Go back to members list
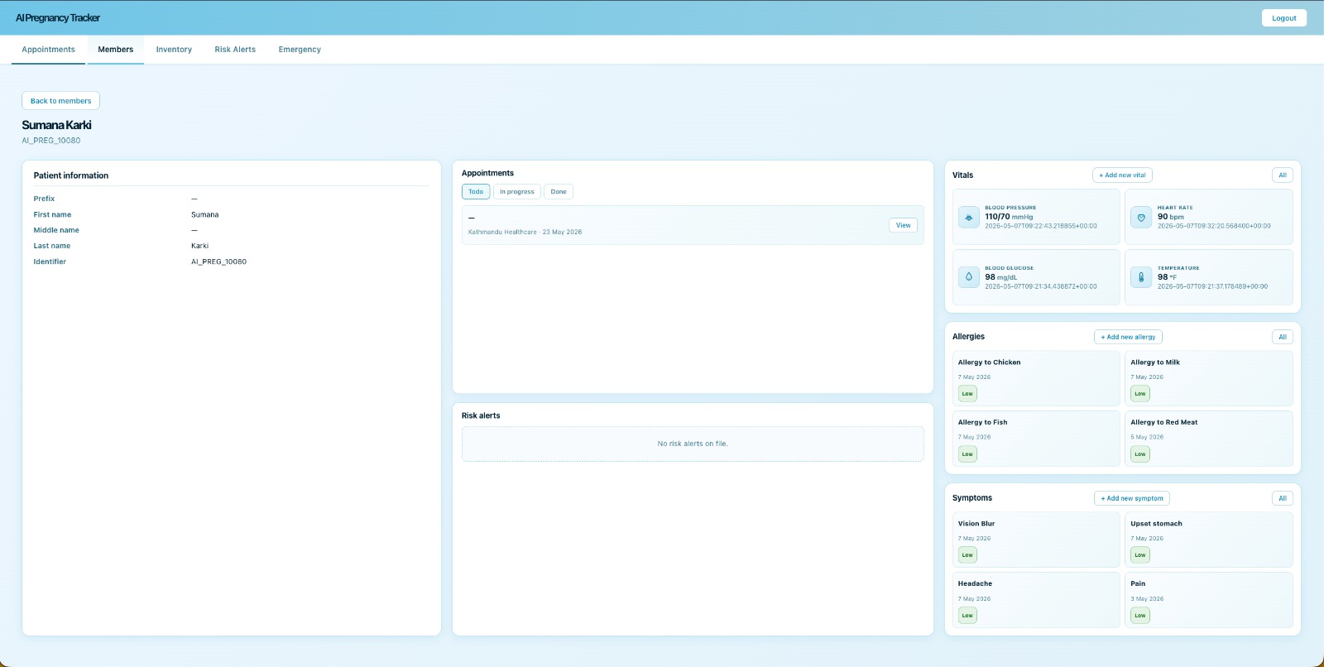1324x667 pixels. pos(61,101)
